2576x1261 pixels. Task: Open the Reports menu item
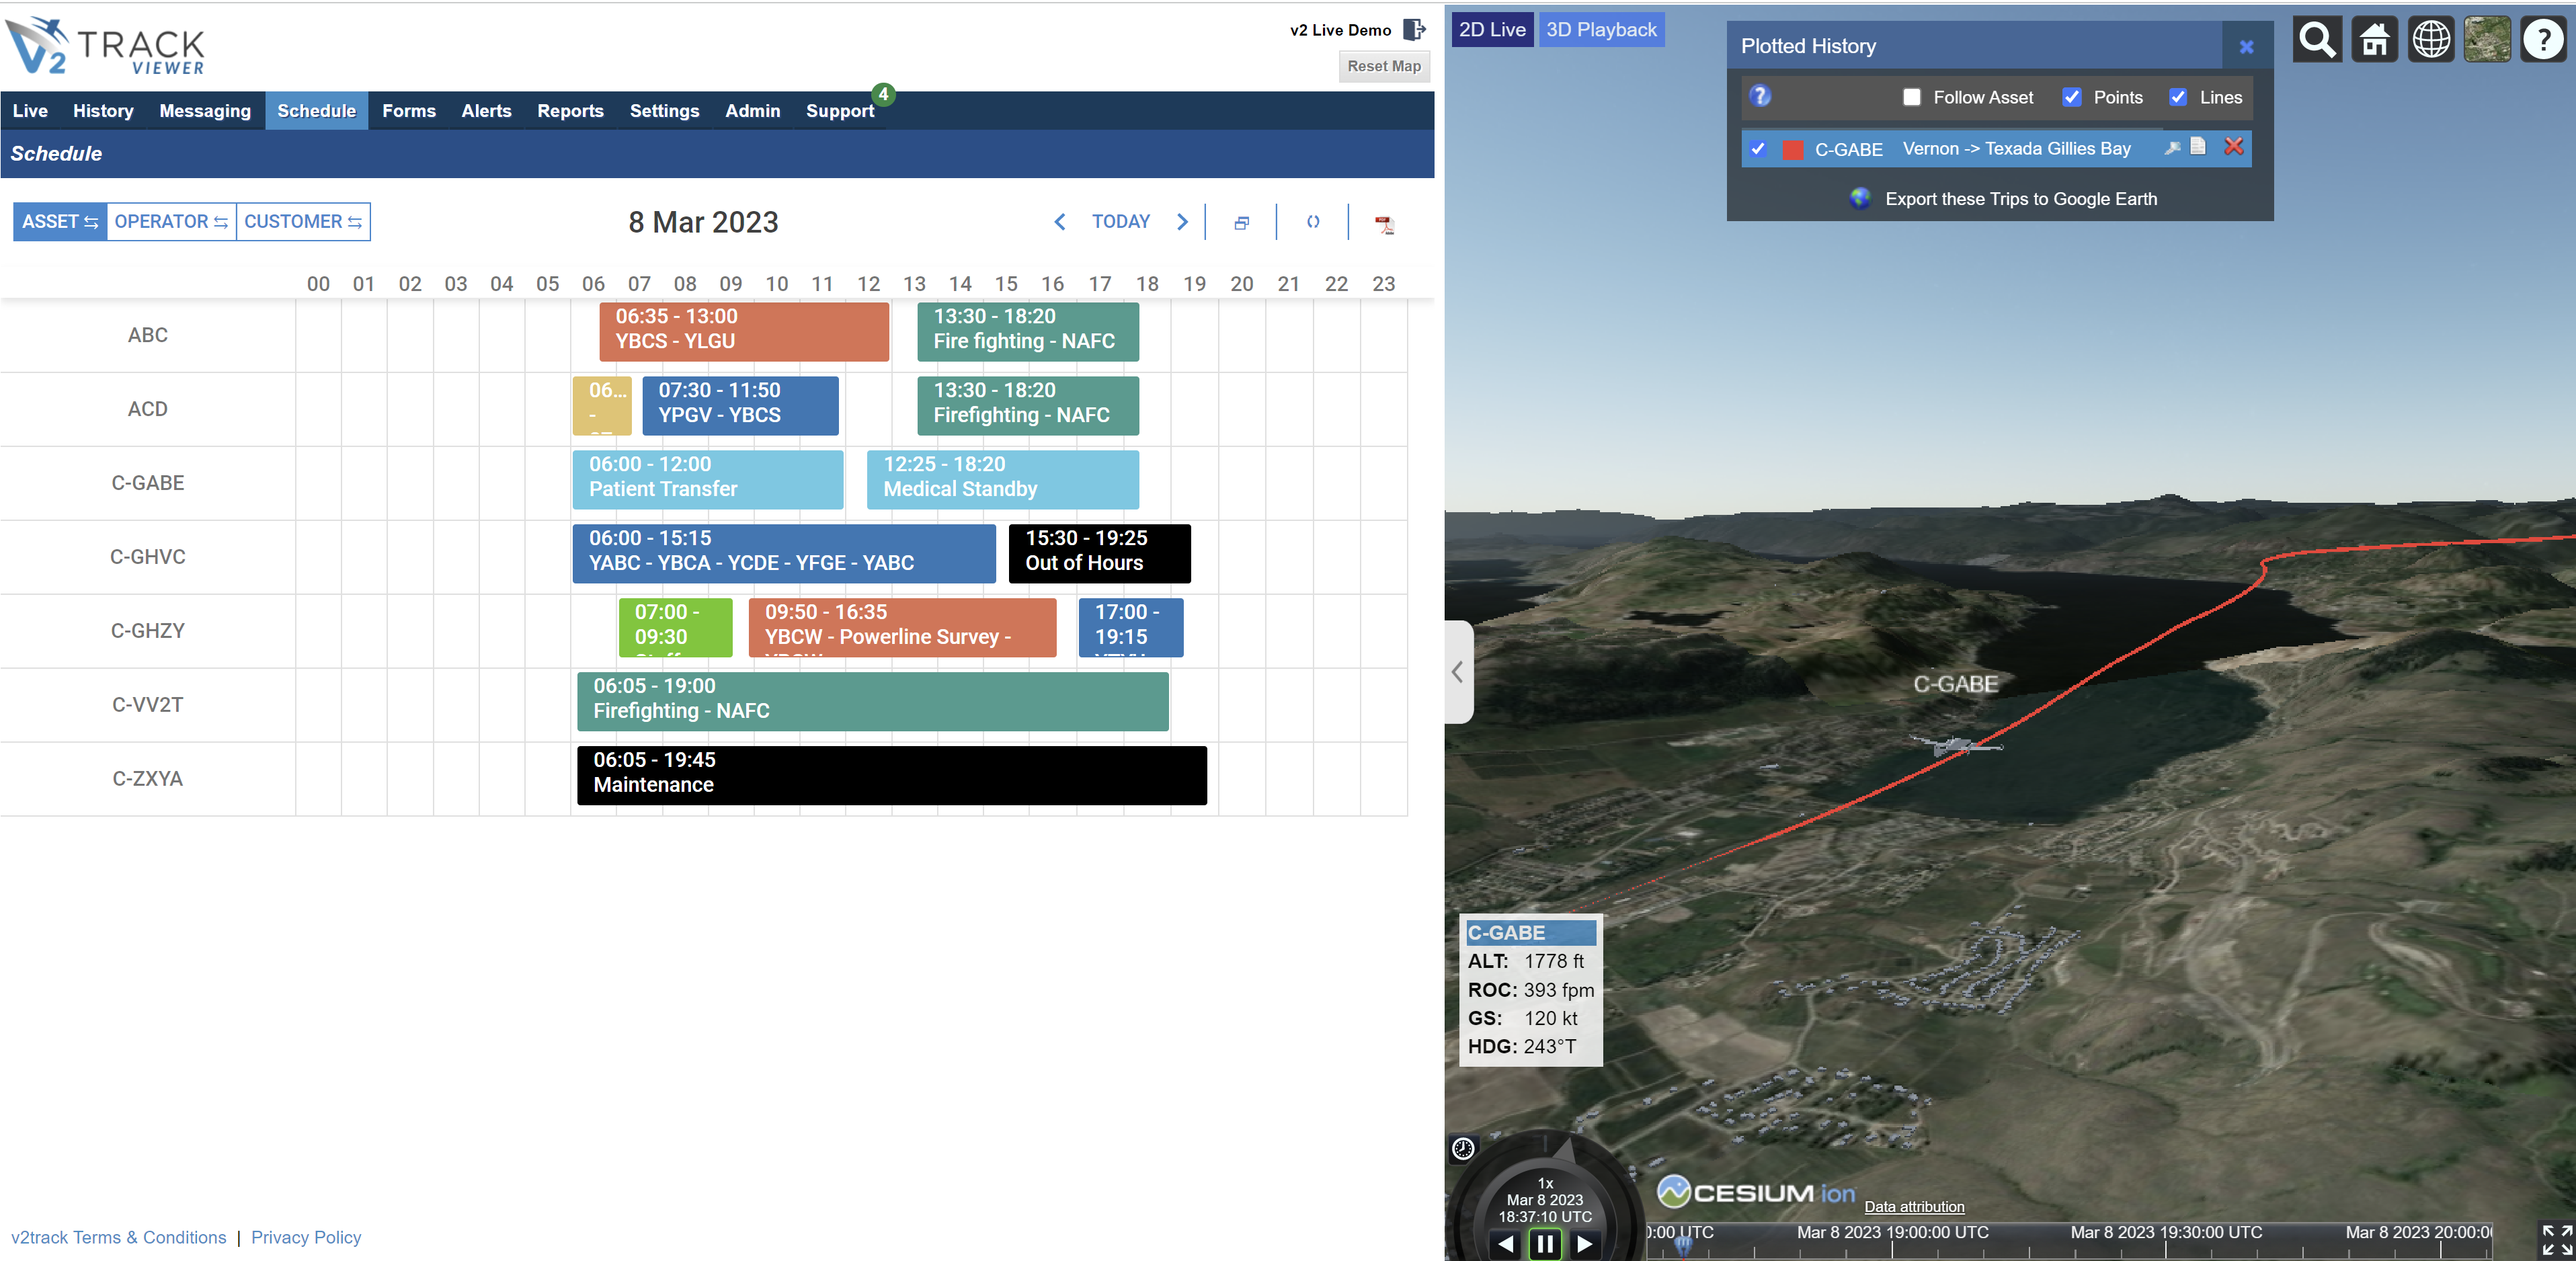pyautogui.click(x=570, y=111)
